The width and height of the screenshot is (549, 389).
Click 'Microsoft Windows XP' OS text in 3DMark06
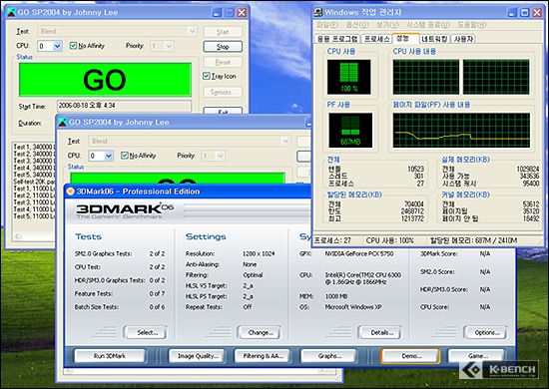pos(353,307)
